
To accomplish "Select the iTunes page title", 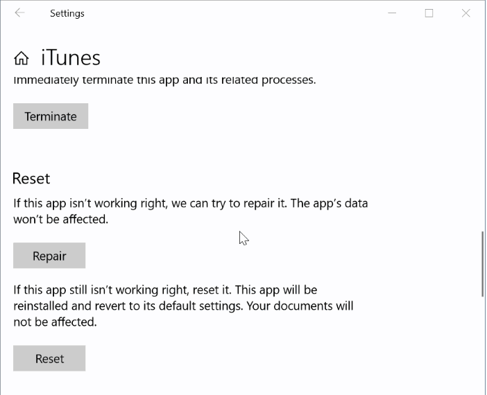I will point(71,58).
